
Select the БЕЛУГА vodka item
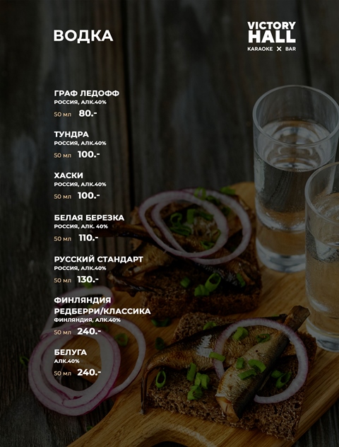(71, 352)
